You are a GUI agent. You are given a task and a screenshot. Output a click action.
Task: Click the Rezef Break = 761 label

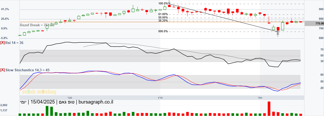coord(37,25)
